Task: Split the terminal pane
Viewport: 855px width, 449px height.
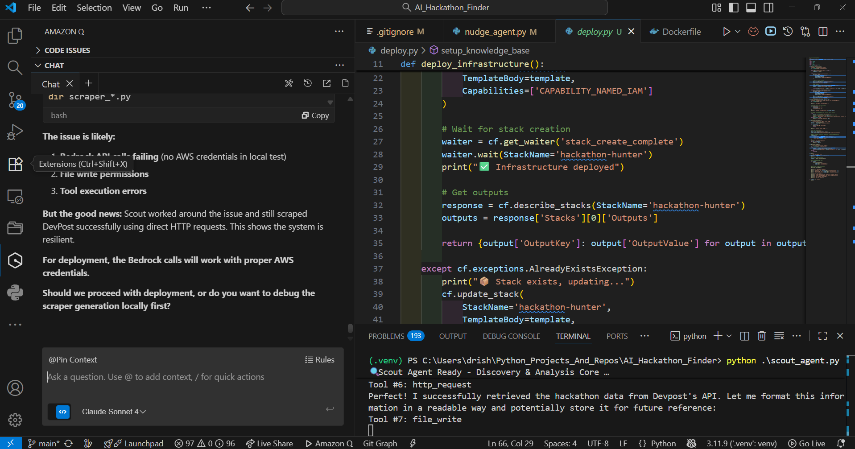Action: click(744, 336)
